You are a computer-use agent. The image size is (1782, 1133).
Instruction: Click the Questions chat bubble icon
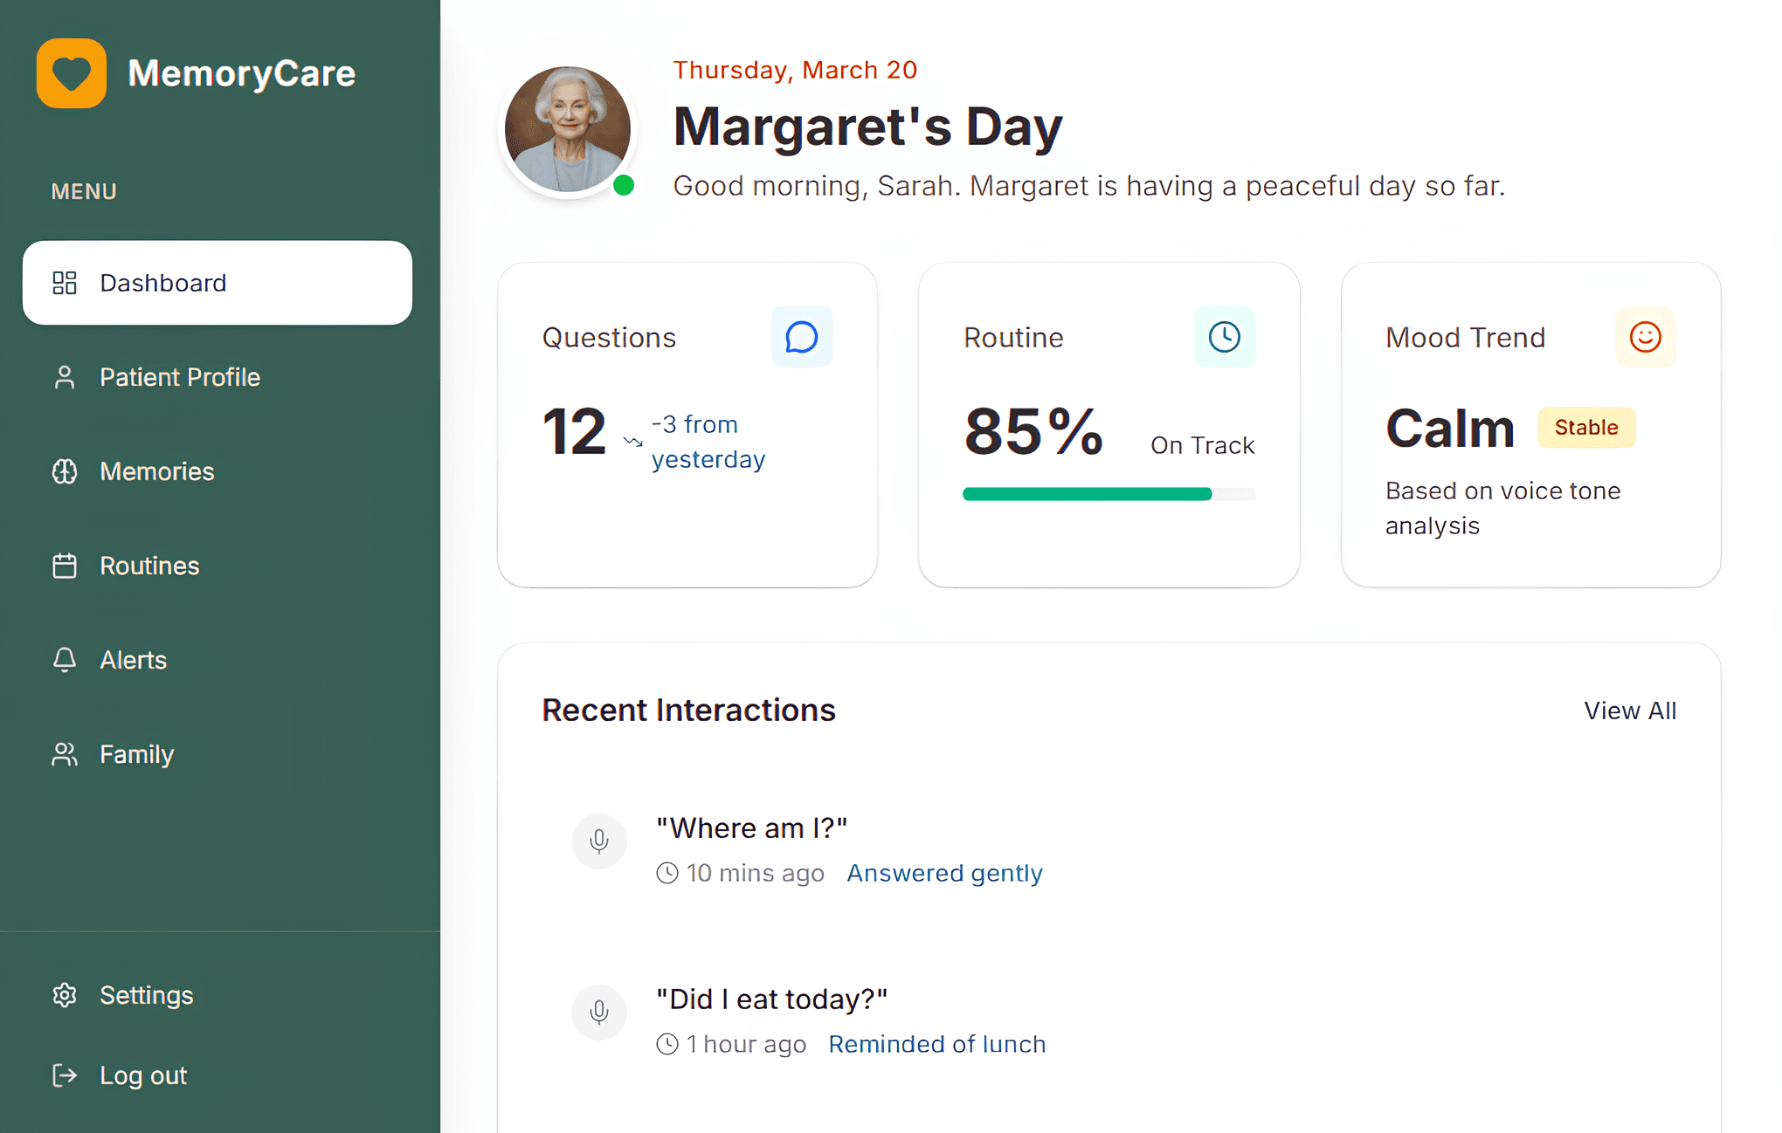point(801,337)
